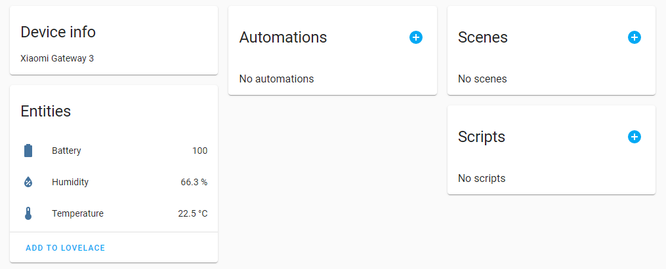666x269 pixels.
Task: Click the Device info heading
Action: (x=58, y=31)
